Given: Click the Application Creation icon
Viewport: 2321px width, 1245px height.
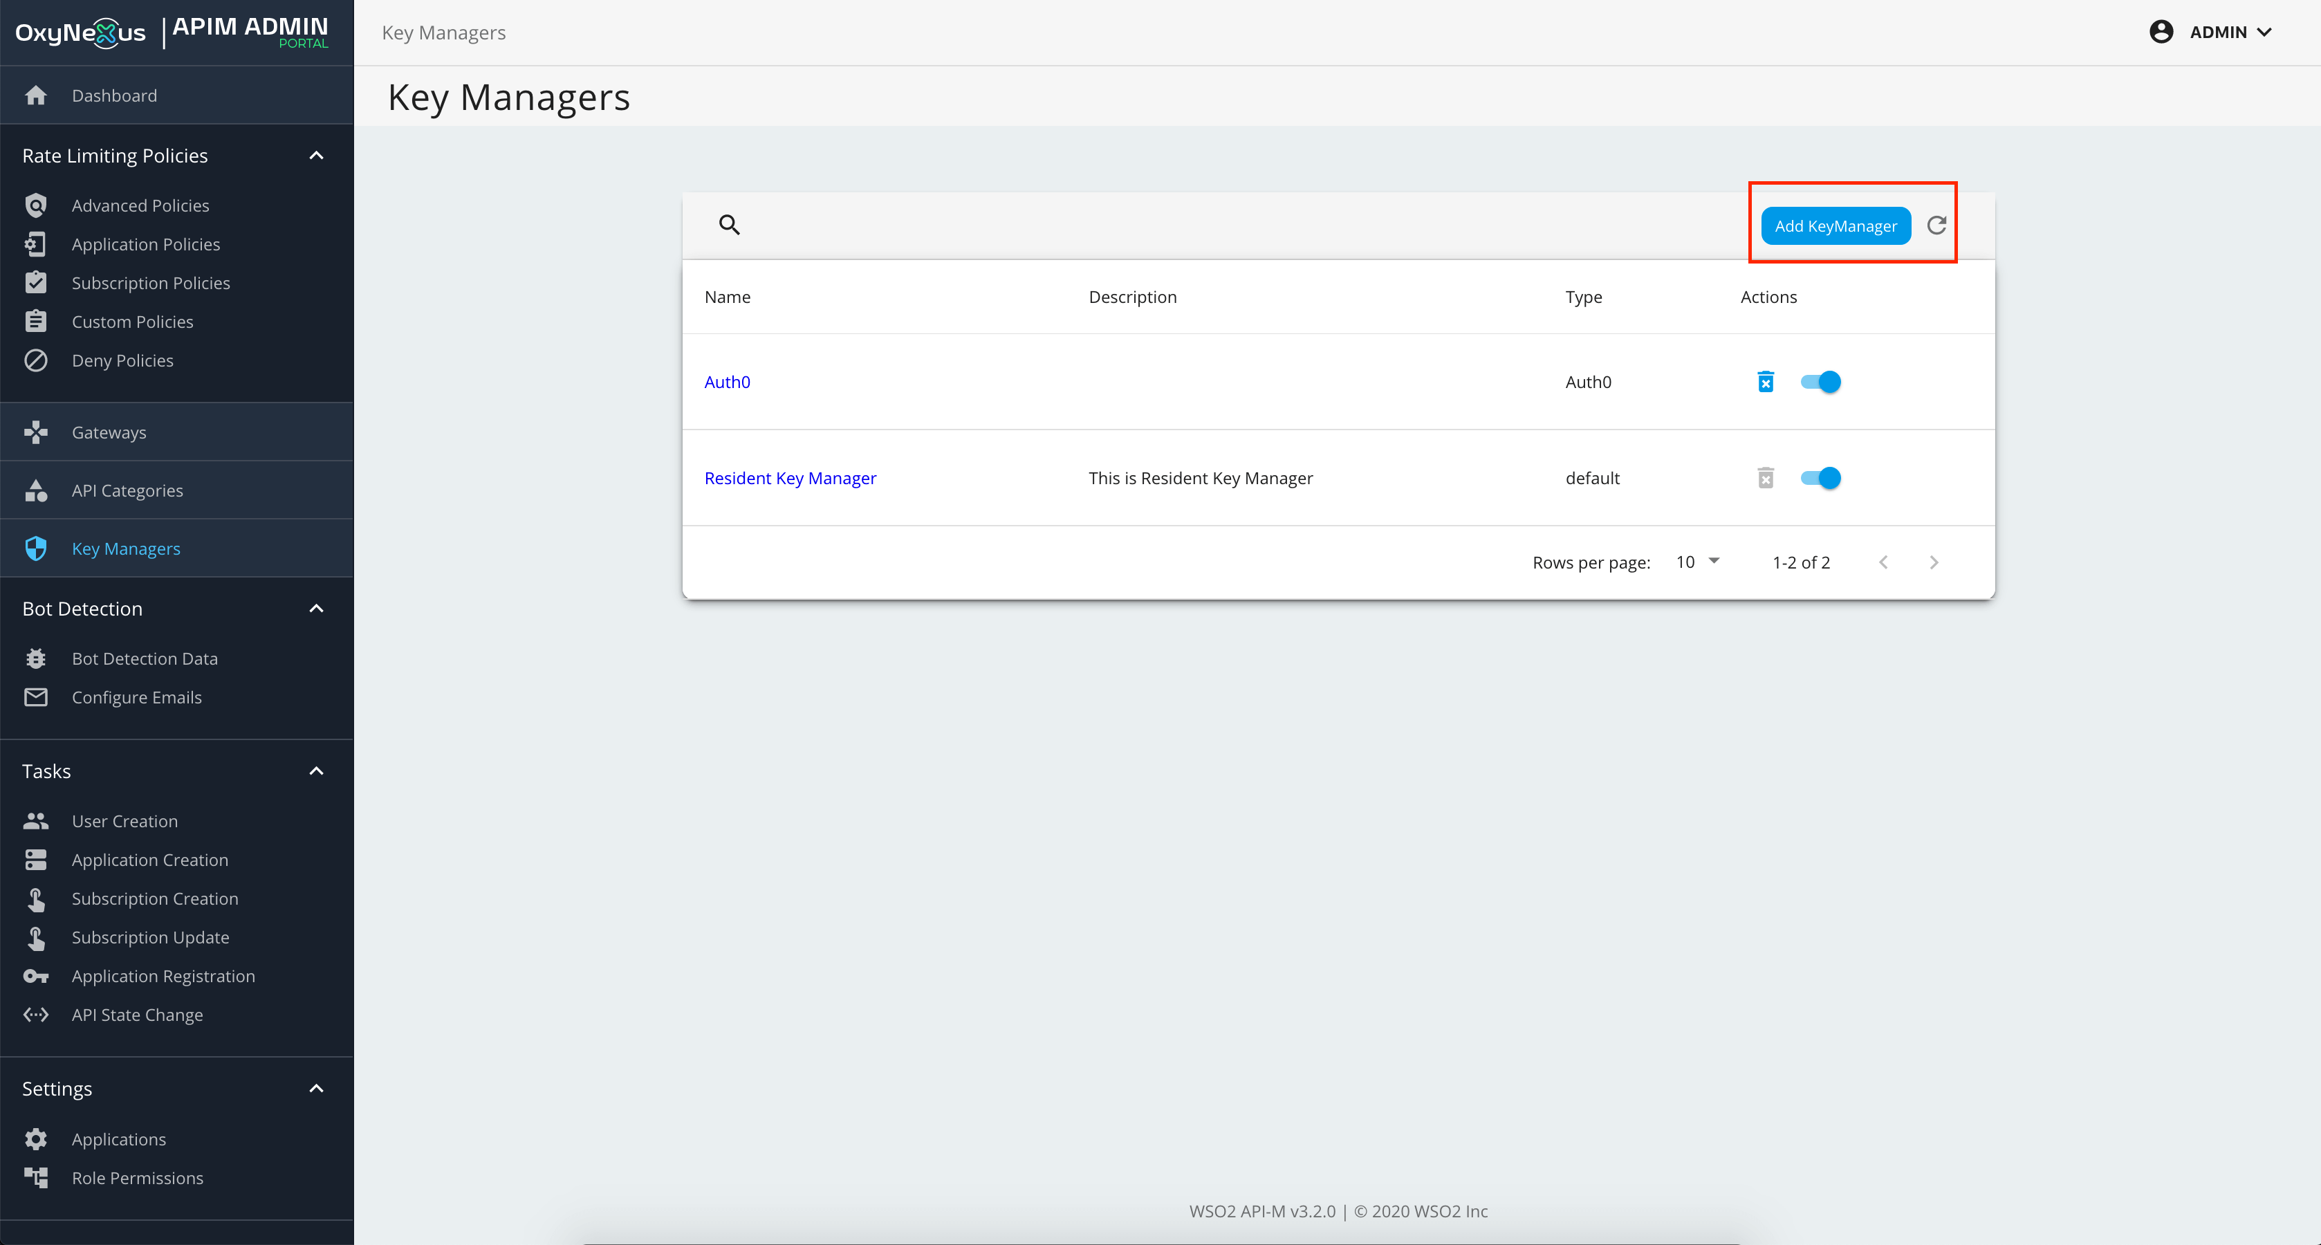Looking at the screenshot, I should [36, 860].
